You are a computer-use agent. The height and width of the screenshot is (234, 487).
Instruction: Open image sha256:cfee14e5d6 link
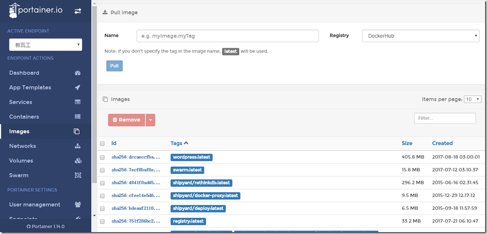(x=136, y=196)
